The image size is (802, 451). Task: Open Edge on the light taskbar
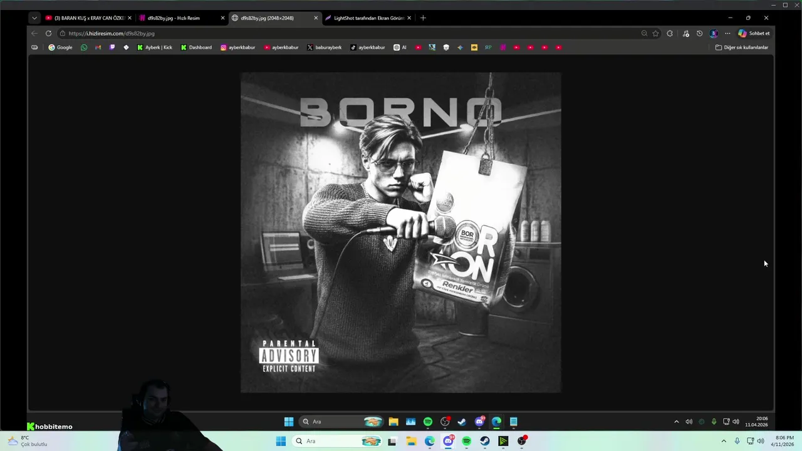click(x=430, y=441)
